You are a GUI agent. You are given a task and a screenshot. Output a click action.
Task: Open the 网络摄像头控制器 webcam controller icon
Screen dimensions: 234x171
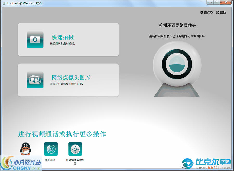(x=75, y=149)
